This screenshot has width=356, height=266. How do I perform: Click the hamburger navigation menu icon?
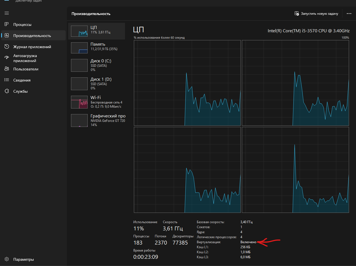7,13
